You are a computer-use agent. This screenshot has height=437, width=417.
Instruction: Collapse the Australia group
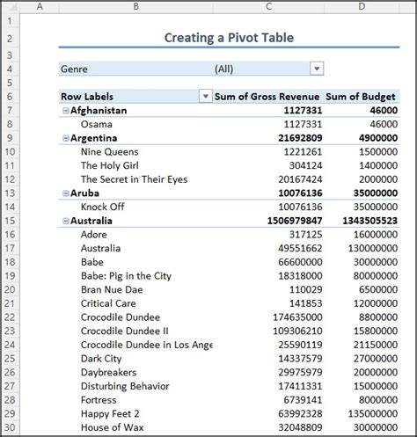coord(66,221)
